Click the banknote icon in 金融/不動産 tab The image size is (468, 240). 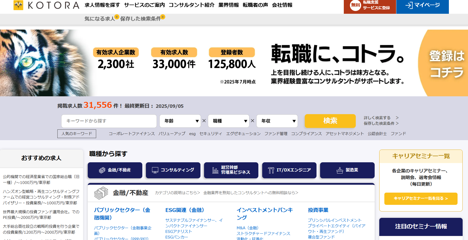tap(102, 170)
